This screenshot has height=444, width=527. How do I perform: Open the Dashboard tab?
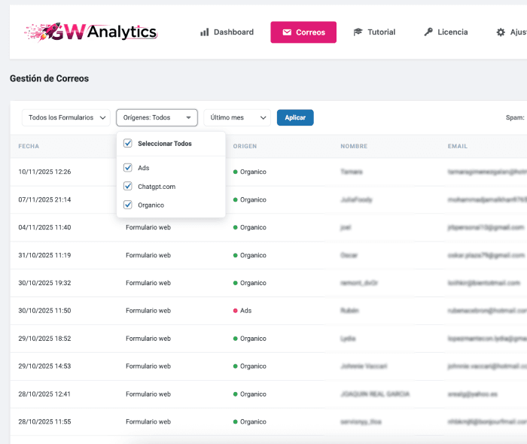click(x=227, y=32)
